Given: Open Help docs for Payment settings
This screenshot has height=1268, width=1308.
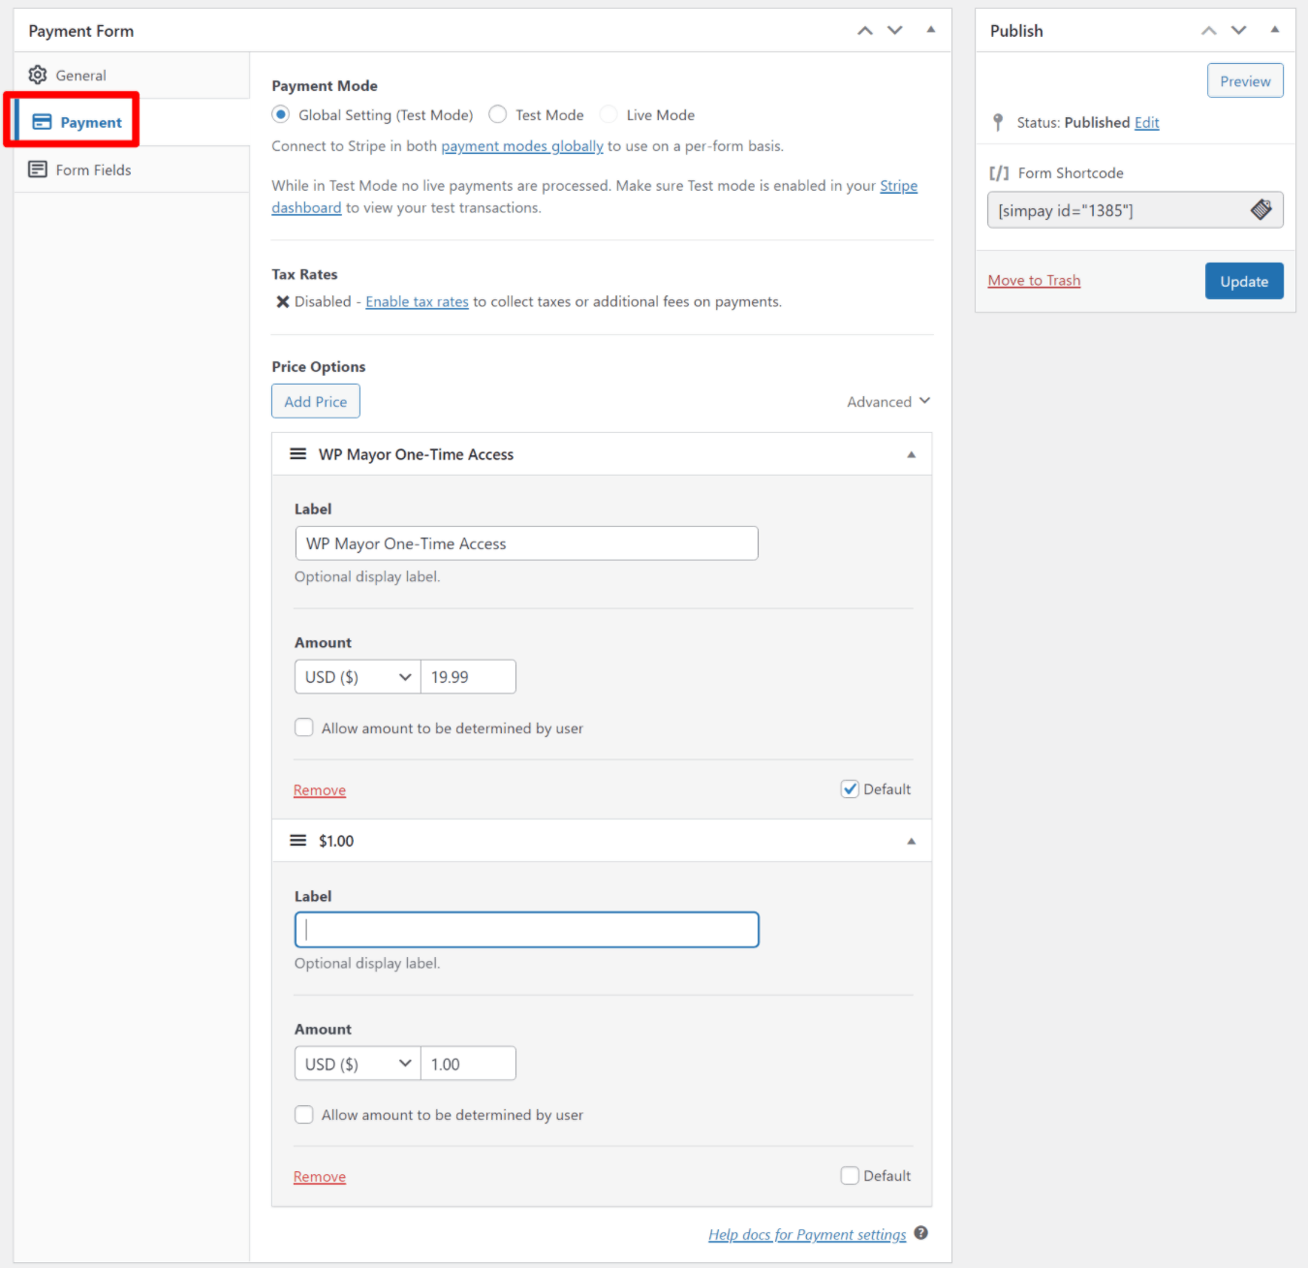Looking at the screenshot, I should (x=807, y=1234).
